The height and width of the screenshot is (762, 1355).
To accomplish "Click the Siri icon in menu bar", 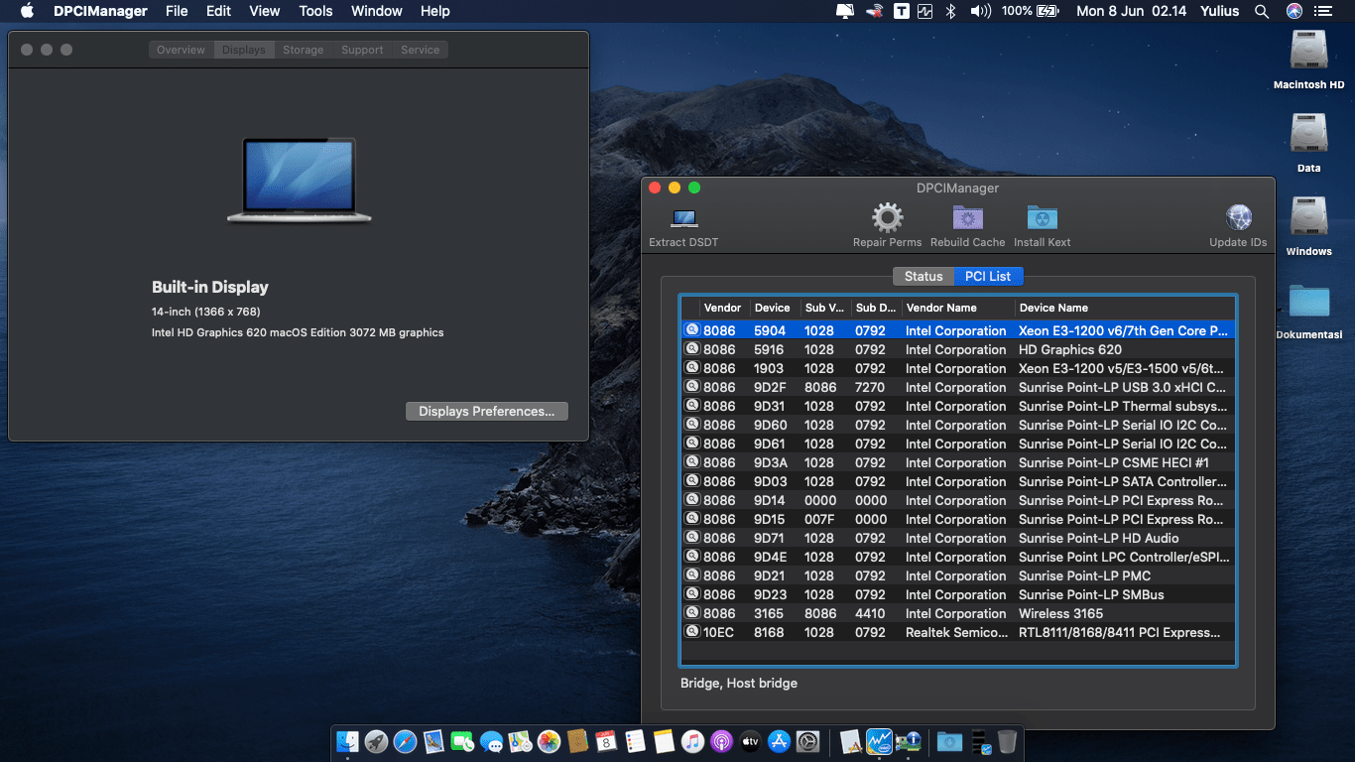I will [1293, 11].
